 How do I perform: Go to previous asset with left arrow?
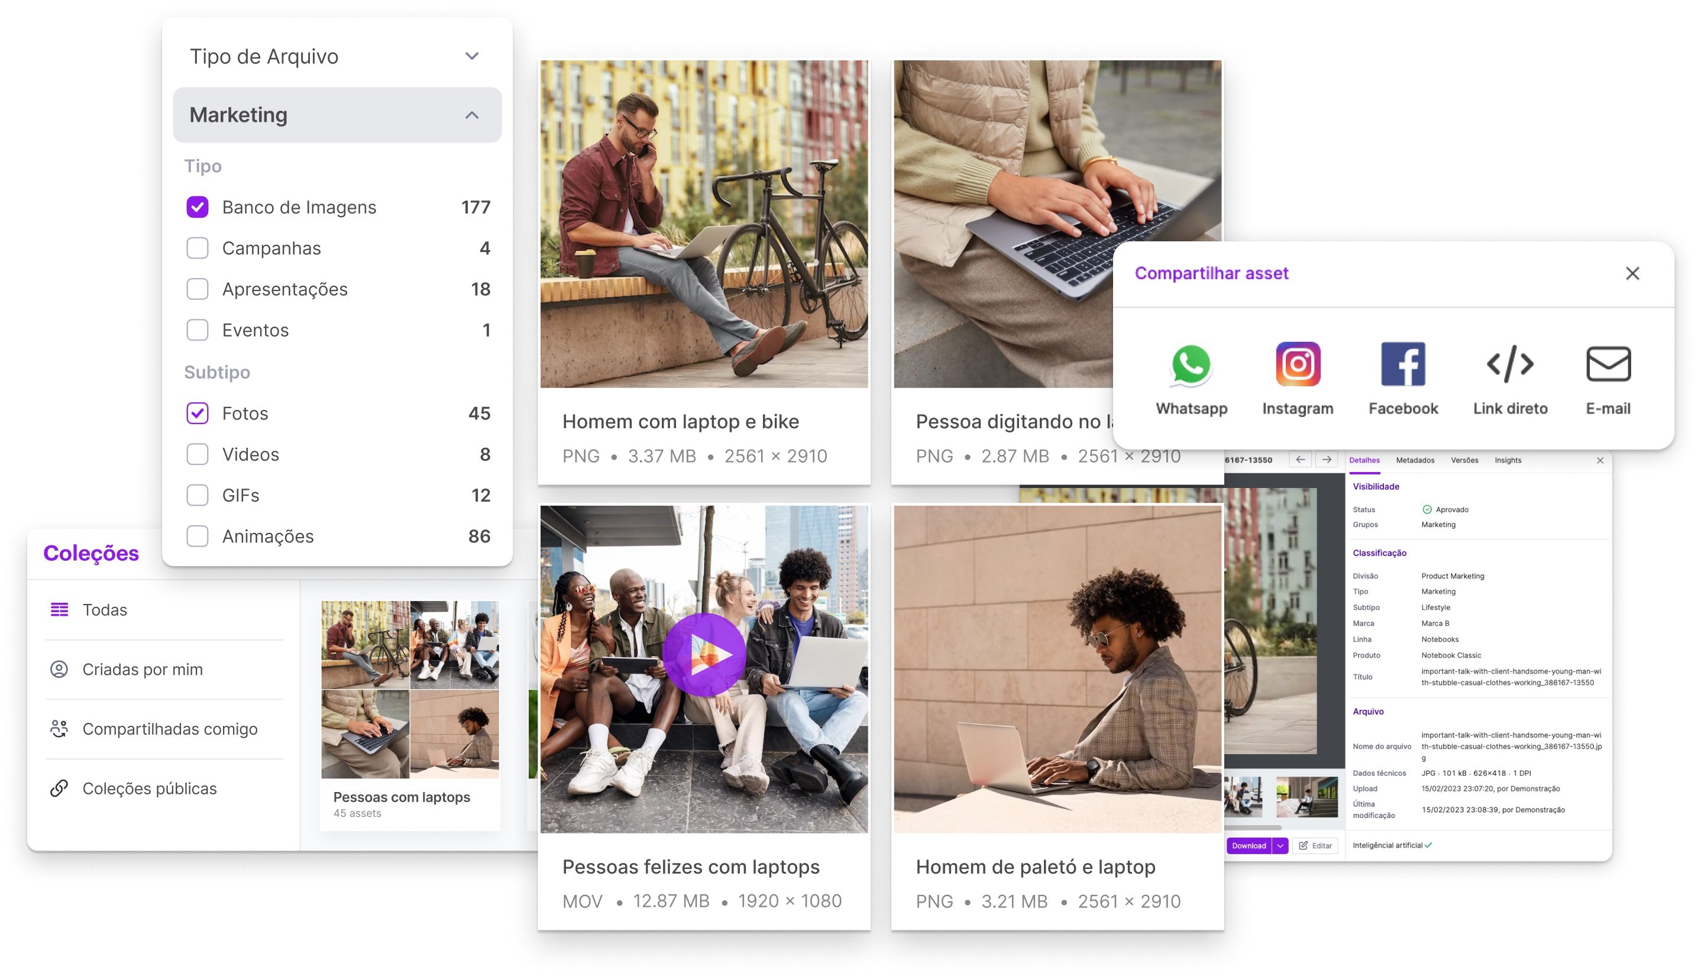pos(1301,460)
